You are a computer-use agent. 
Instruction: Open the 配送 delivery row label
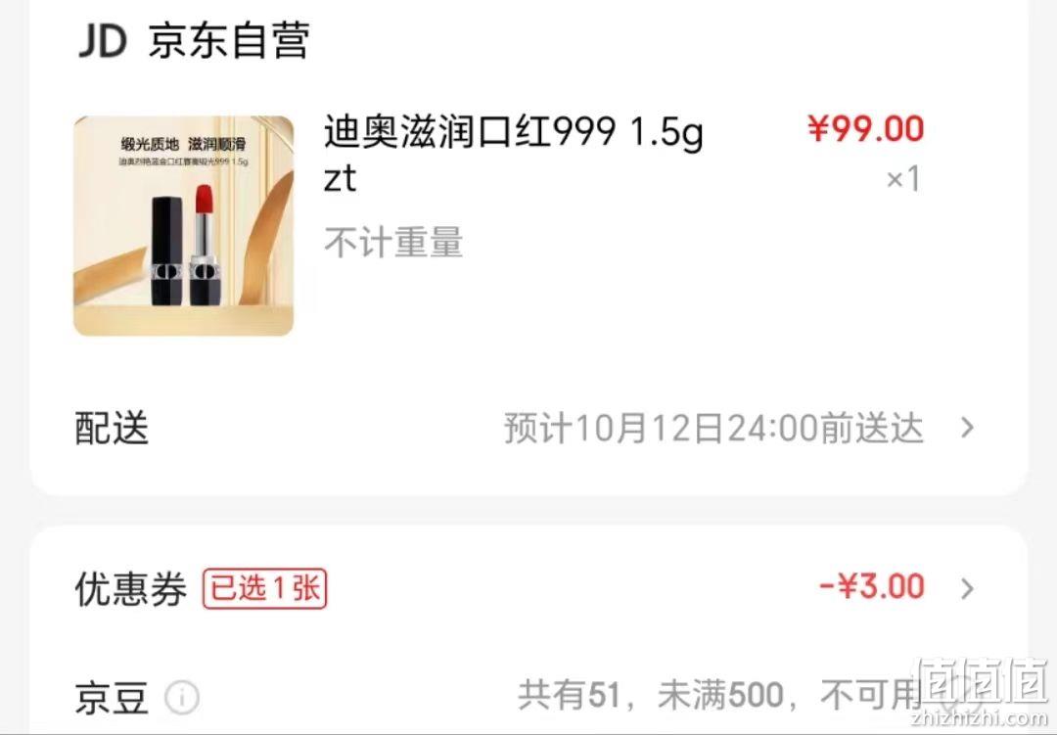pos(112,428)
